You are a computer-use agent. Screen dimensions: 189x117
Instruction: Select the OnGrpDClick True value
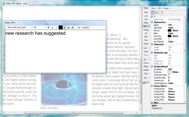170,89
